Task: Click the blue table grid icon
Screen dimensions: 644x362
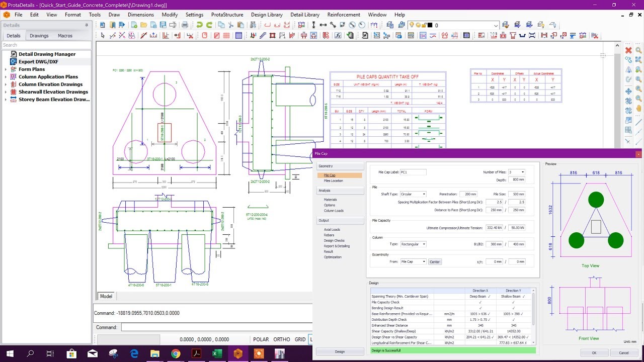Action: point(239,35)
